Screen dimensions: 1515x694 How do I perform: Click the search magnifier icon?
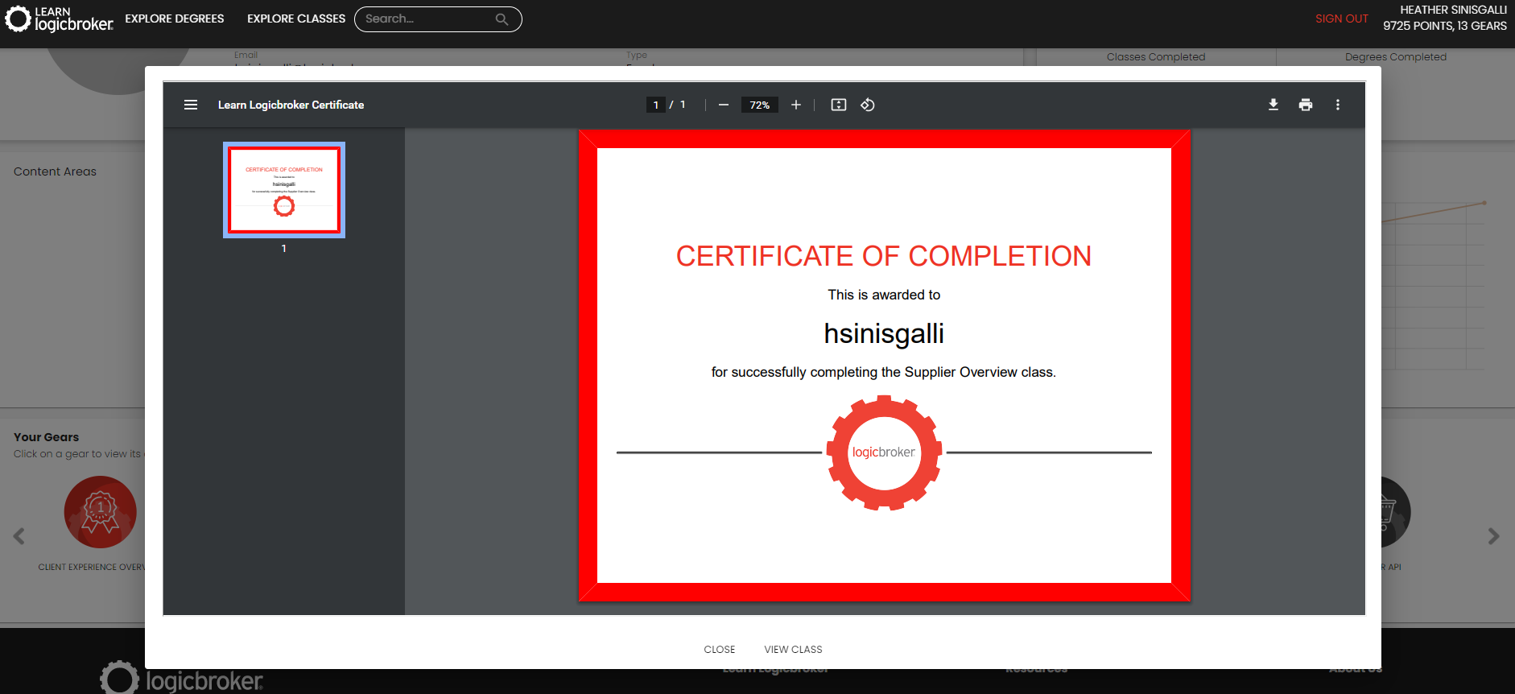pyautogui.click(x=502, y=19)
